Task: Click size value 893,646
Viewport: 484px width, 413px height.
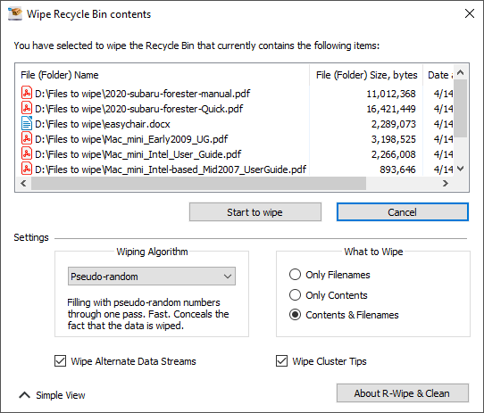Action: click(x=397, y=169)
